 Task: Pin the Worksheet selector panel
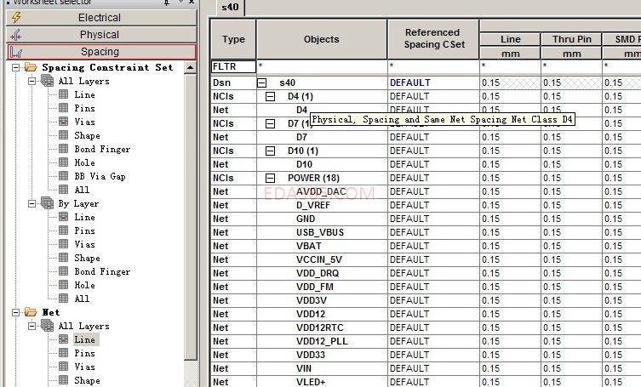(x=167, y=2)
